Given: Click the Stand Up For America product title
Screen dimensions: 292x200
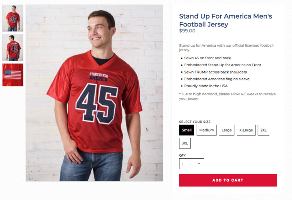Looking at the screenshot, I should coord(225,20).
